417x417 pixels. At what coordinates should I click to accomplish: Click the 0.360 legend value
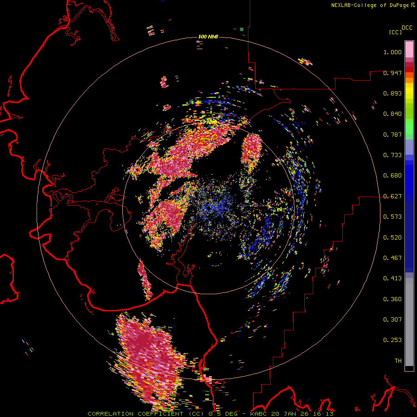click(x=392, y=299)
